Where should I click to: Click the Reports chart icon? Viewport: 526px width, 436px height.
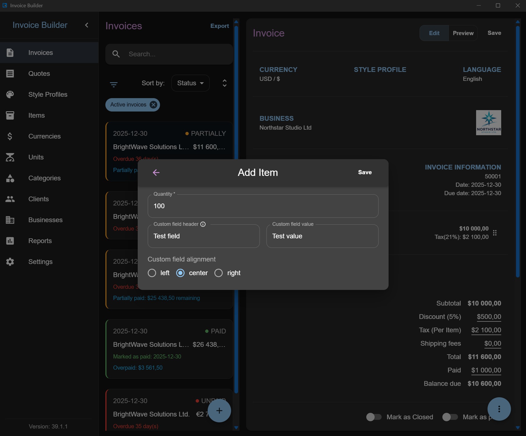click(10, 241)
